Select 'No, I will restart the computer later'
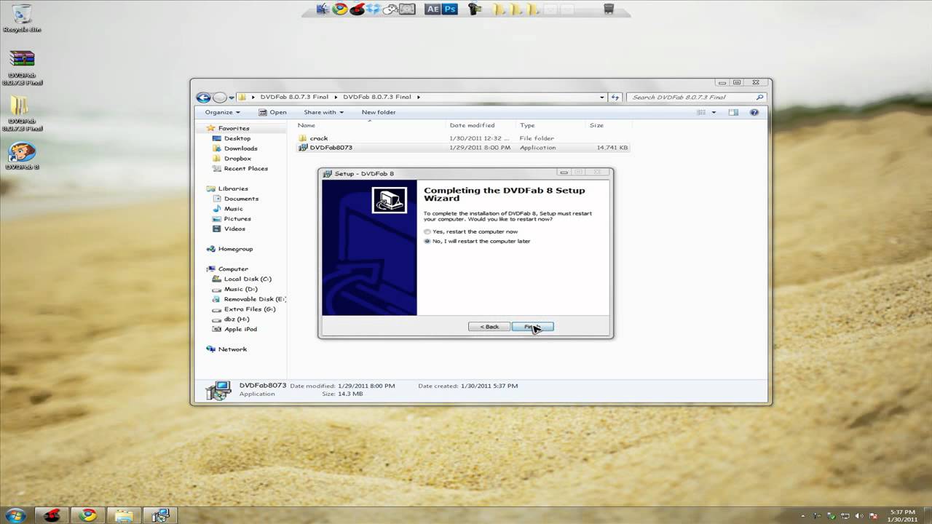 (477, 241)
